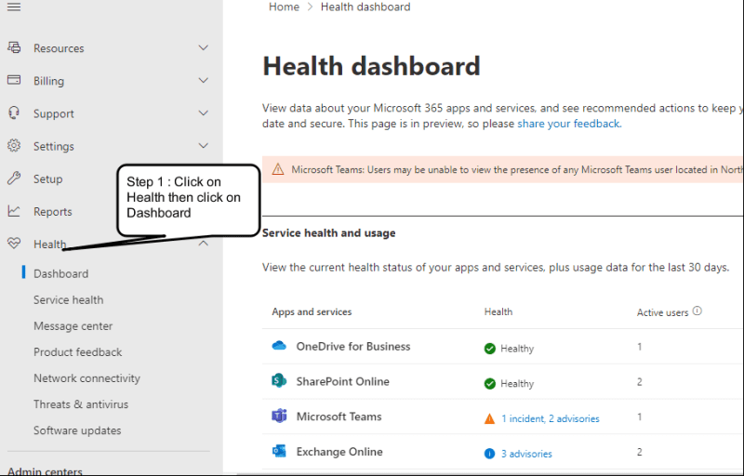The image size is (744, 476).
Task: Open the 1 incident, 2 advisories link
Action: pos(551,418)
